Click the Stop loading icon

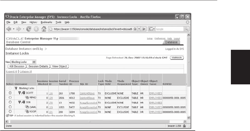click(x=36, y=29)
